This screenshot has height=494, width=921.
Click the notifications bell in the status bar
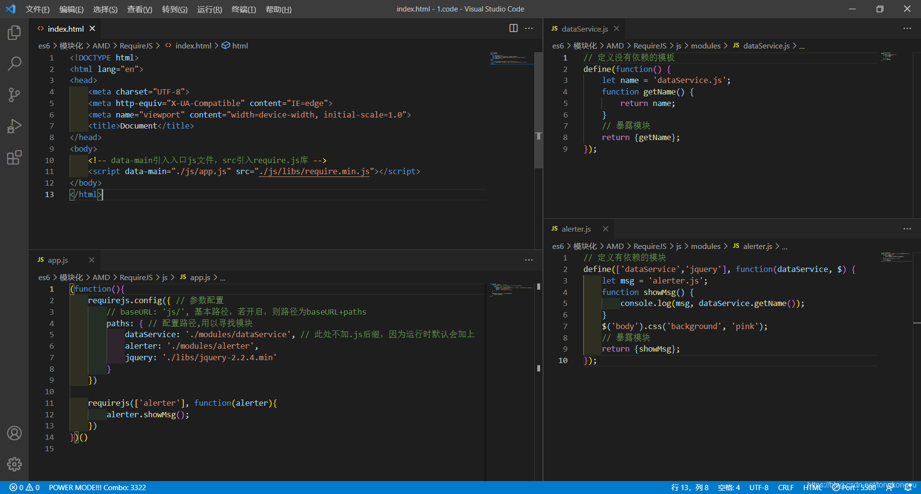click(908, 487)
